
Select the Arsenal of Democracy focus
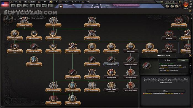[53, 90]
